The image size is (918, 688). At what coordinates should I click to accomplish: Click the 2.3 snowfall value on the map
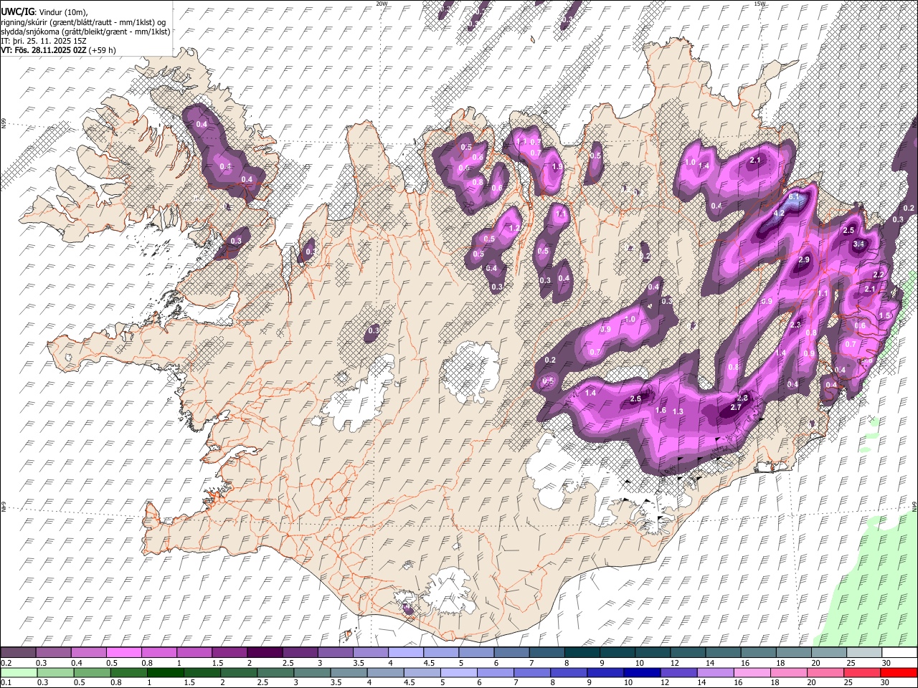click(x=795, y=325)
